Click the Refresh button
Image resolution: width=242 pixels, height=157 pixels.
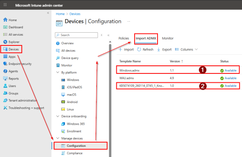(145, 49)
